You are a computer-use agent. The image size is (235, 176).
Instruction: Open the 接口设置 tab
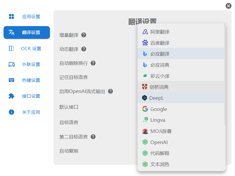[x=27, y=96]
